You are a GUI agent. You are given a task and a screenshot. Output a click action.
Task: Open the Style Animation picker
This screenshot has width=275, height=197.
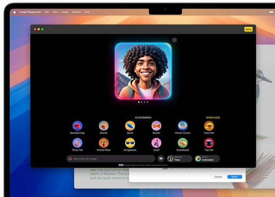pyautogui.click(x=207, y=159)
